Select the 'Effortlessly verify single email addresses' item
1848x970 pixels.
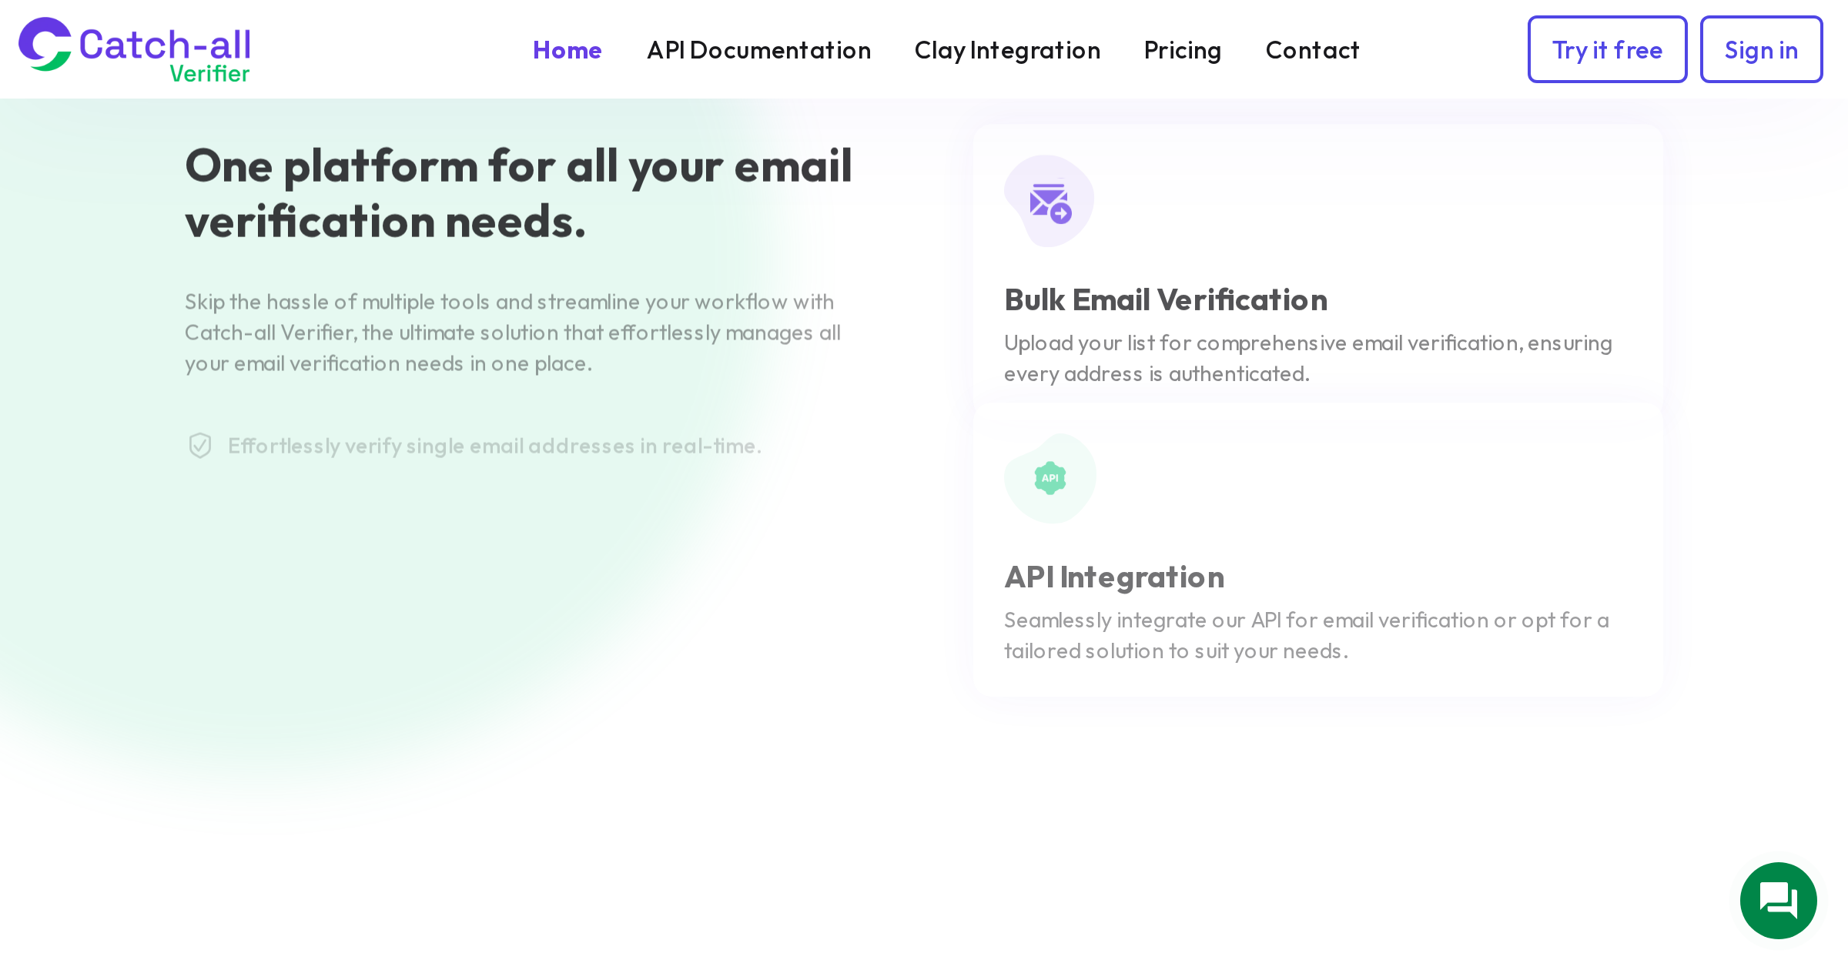click(494, 446)
